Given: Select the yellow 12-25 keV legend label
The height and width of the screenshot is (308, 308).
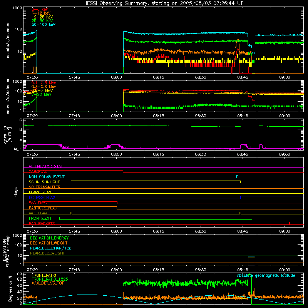Looking at the screenshot, I should pos(42,17).
